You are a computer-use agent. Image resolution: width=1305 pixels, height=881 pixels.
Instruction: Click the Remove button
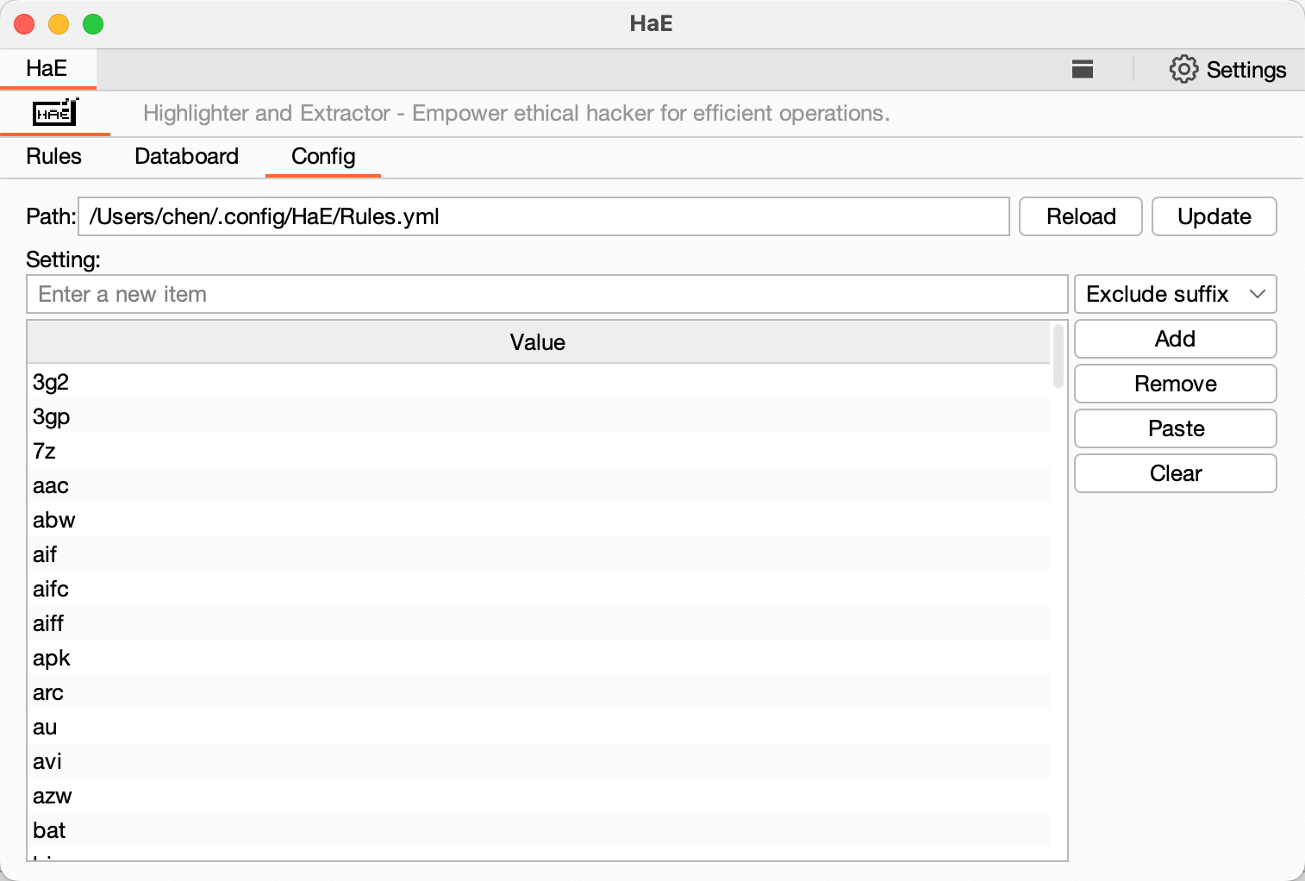point(1174,384)
